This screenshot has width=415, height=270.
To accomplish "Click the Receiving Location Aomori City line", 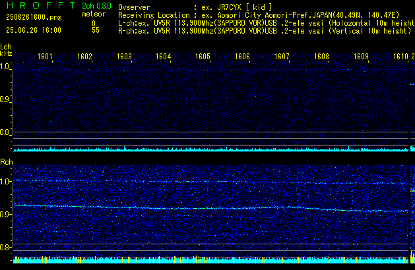I will (259, 15).
